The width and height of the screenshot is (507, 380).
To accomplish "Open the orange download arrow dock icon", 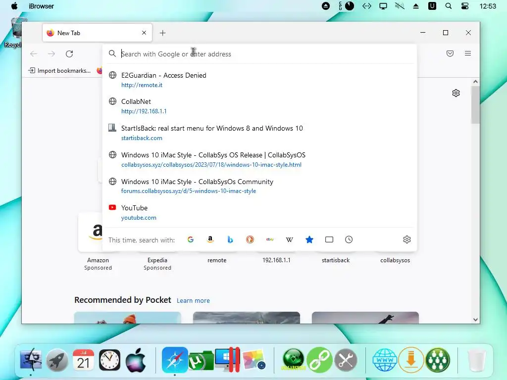I will (411, 360).
